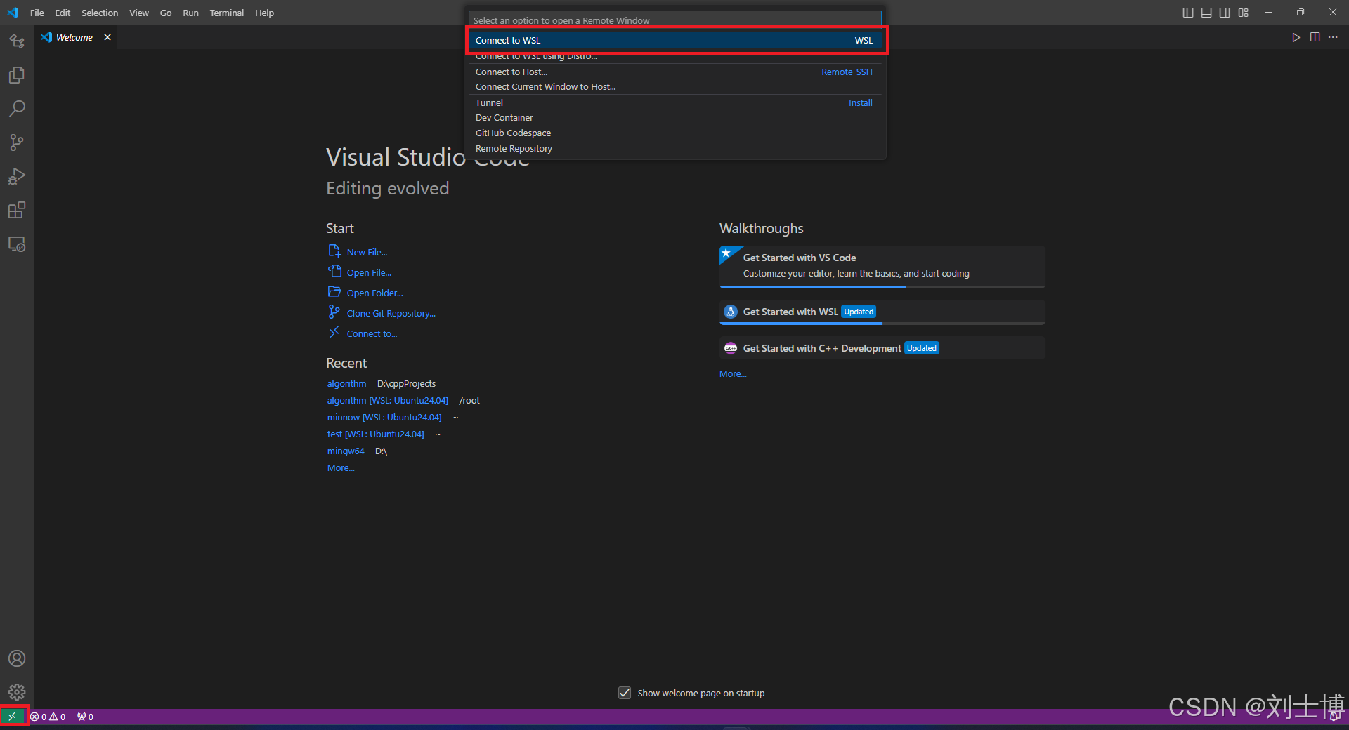Open recent test [WSL: Ubuntu24.04]
This screenshot has width=1349, height=730.
(375, 434)
